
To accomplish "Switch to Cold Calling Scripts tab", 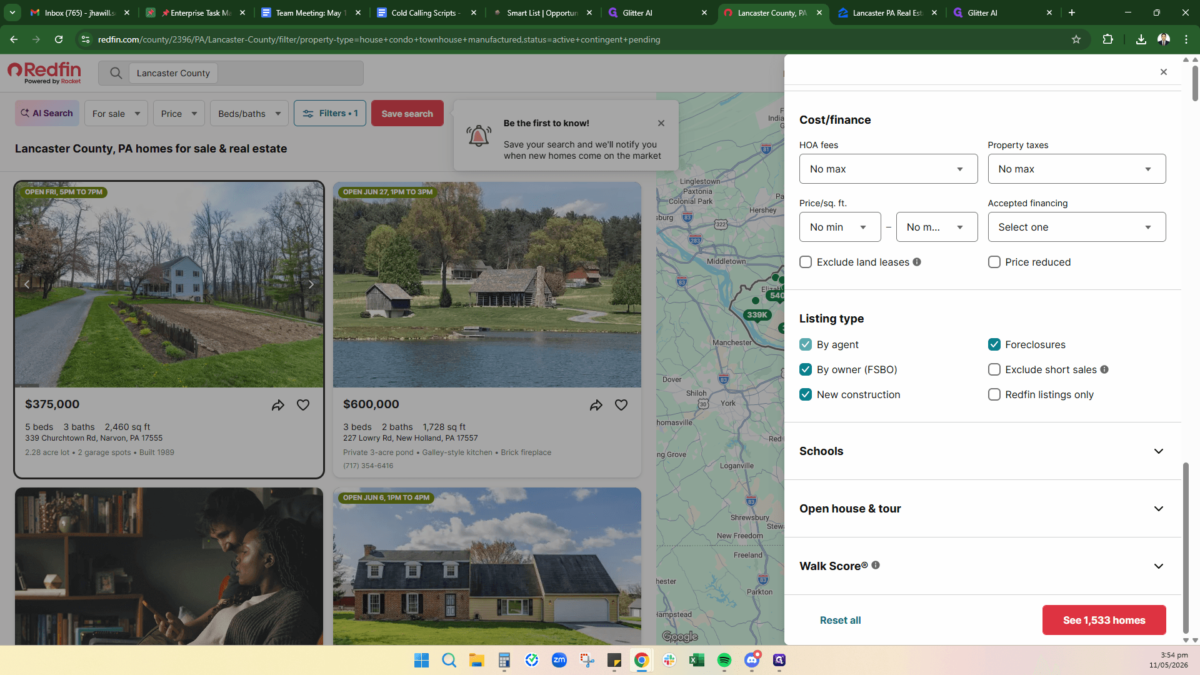I will [x=426, y=12].
